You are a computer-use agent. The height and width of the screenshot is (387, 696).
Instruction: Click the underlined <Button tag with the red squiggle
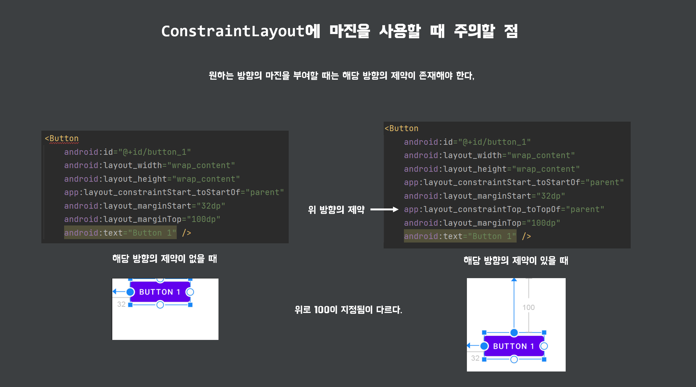pyautogui.click(x=62, y=138)
